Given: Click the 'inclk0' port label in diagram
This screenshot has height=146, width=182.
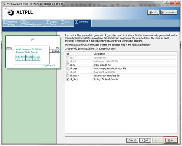Looking at the screenshot, I should point(9,48).
